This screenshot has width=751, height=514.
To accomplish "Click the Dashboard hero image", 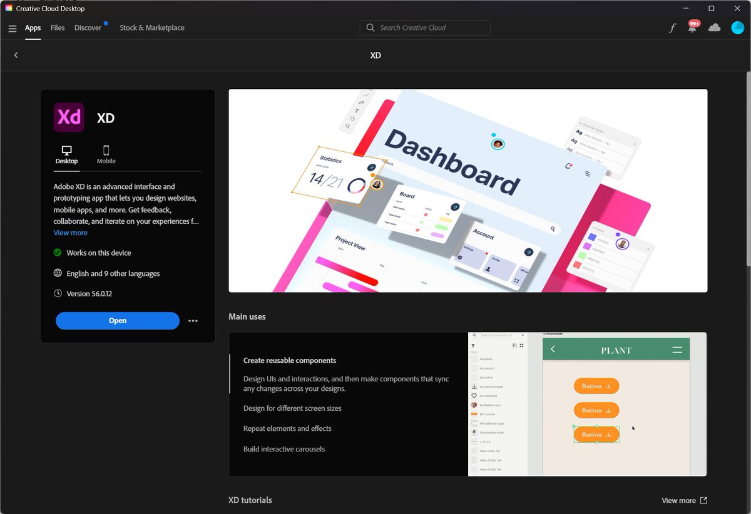I will (468, 191).
